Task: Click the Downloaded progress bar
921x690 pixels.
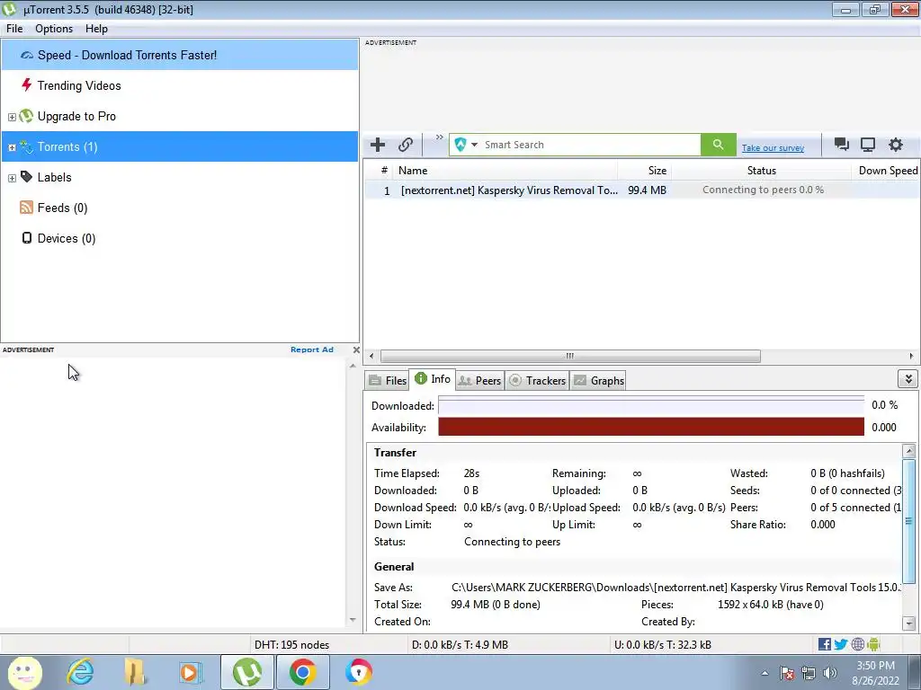Action: point(651,405)
